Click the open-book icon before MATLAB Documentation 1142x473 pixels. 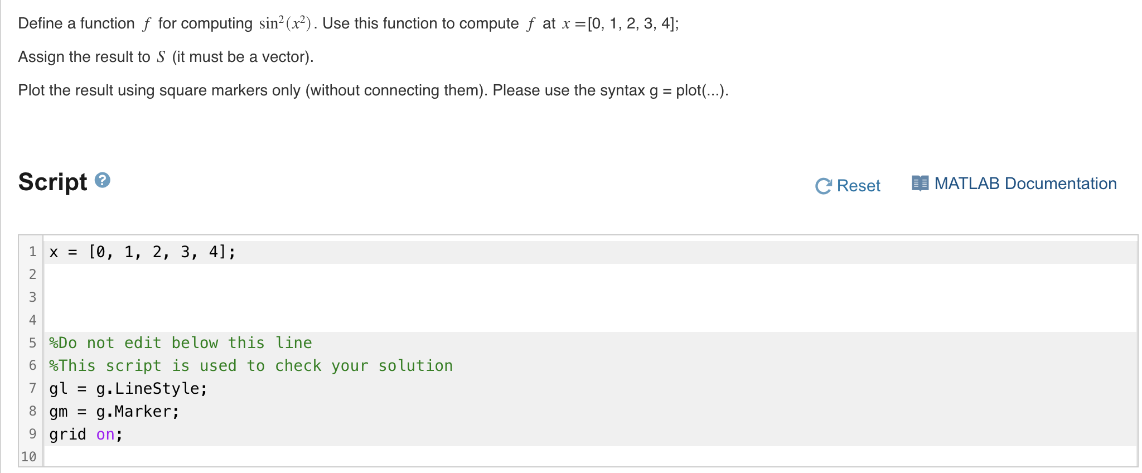pos(921,182)
